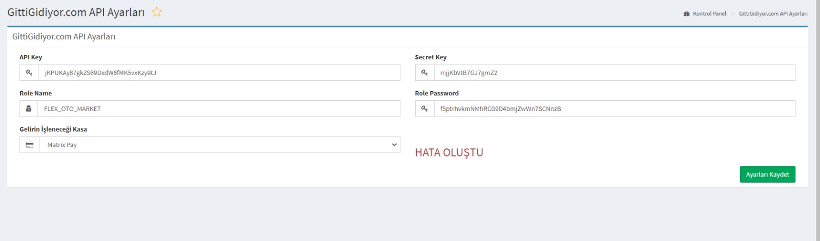Expand the Kasa list using the chevron arrow
Image resolution: width=820 pixels, height=241 pixels.
(394, 145)
